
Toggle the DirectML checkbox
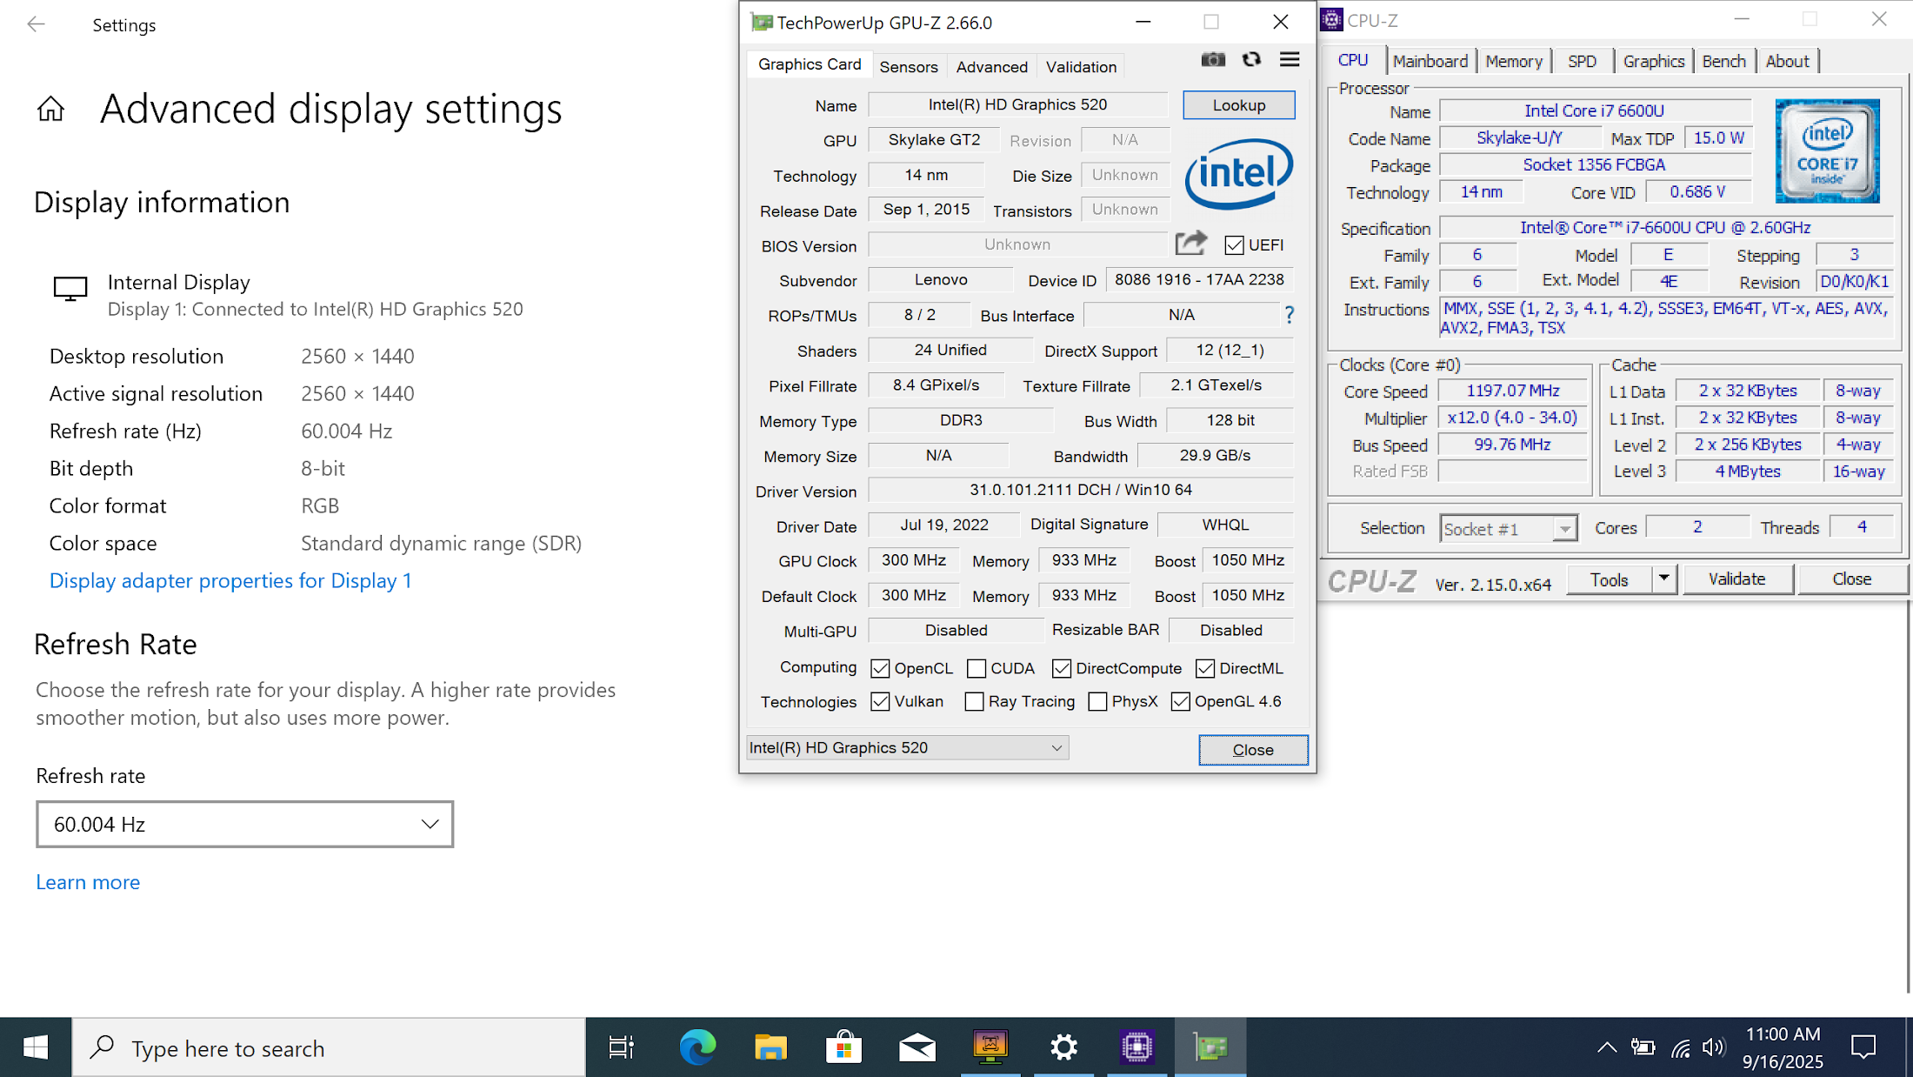pos(1205,668)
